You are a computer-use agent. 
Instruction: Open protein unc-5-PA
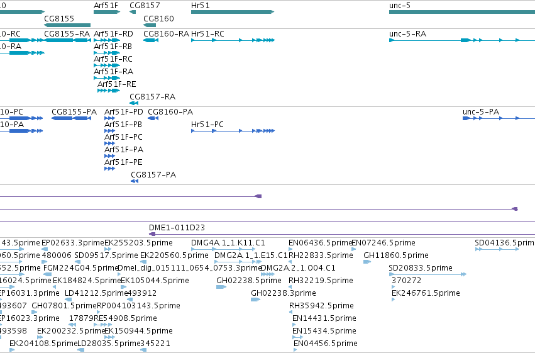[x=481, y=112]
